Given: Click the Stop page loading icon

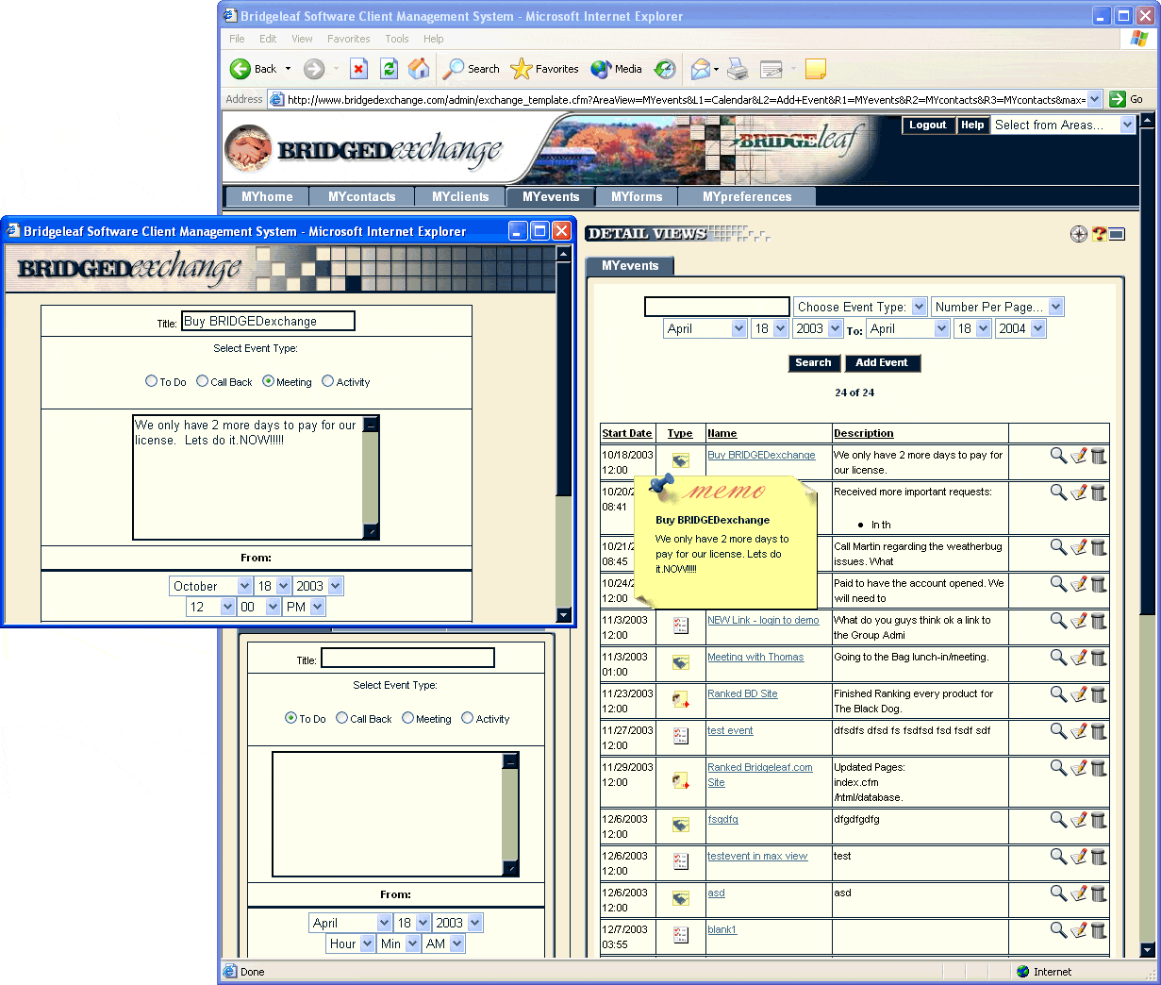Looking at the screenshot, I should 358,69.
